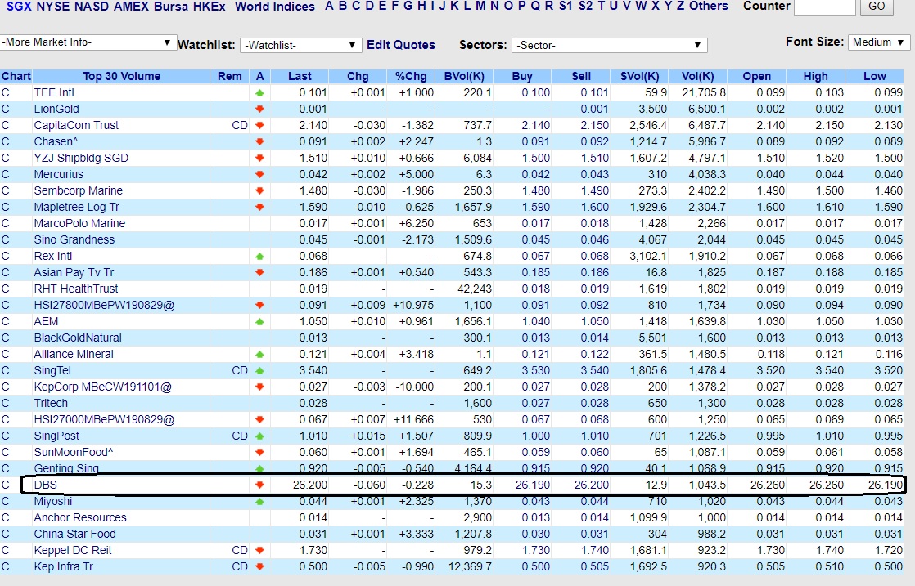Click red arrow in HSI27000MBePW190829@ row
This screenshot has width=915, height=586.
pos(259,419)
